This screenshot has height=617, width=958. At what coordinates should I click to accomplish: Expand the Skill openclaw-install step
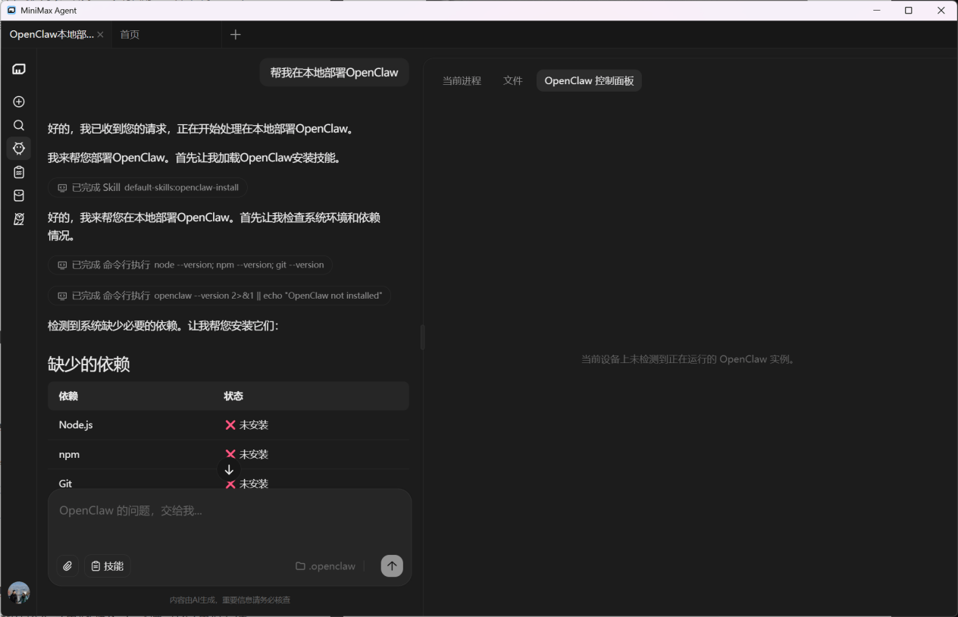(x=147, y=187)
